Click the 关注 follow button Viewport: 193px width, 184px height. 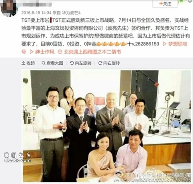click(x=165, y=4)
